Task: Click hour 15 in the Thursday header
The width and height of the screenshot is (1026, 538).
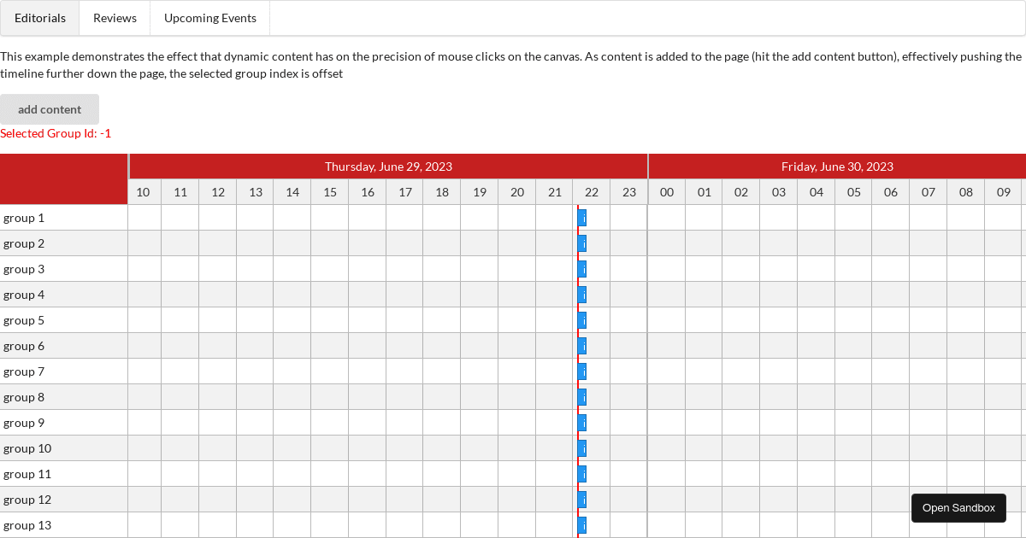Action: (330, 192)
